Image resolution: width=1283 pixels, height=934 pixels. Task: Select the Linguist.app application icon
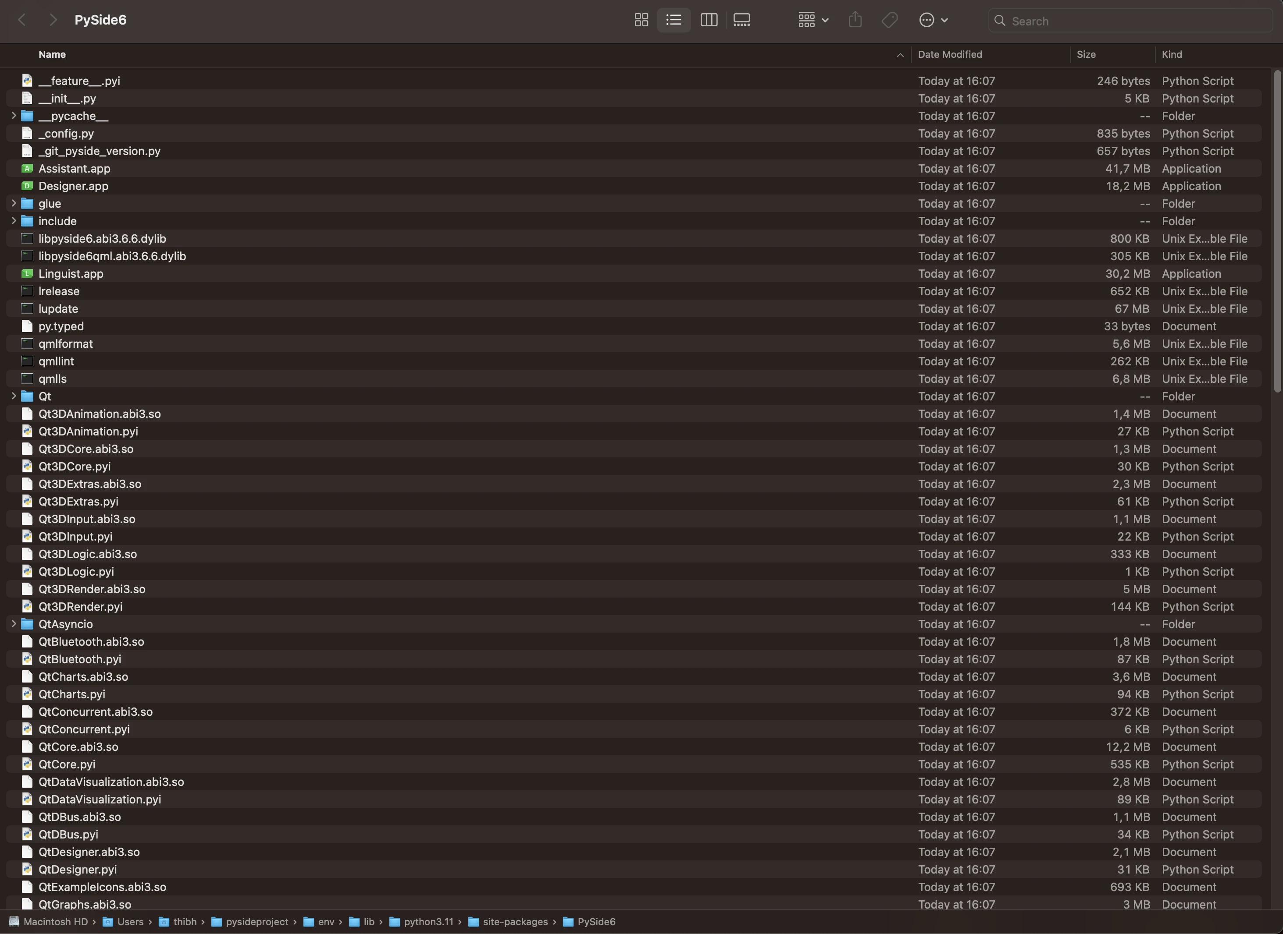(x=27, y=274)
